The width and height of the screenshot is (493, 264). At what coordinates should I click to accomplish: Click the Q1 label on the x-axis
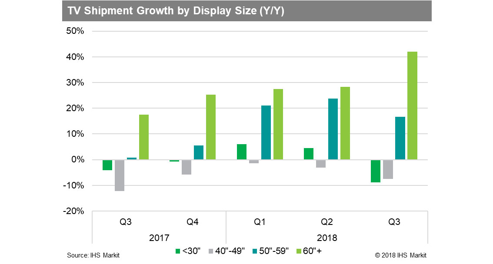pos(260,222)
